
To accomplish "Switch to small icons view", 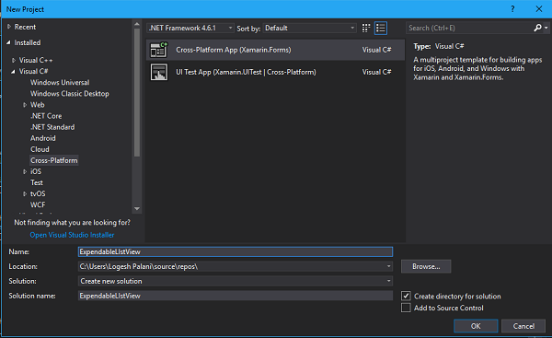I will (x=366, y=29).
